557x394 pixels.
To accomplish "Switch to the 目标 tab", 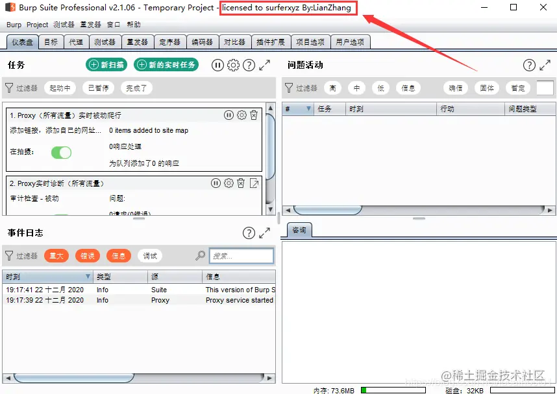I will [x=51, y=42].
